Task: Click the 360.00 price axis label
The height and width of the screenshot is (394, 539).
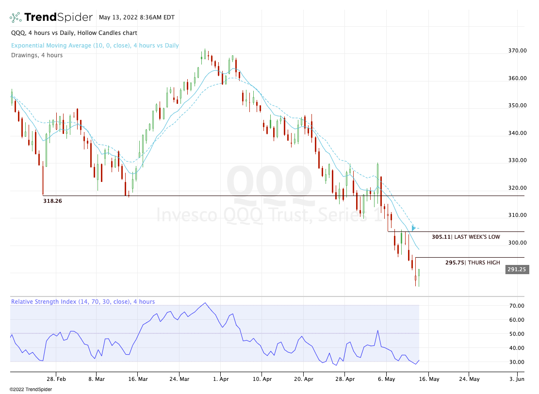Action: (517, 78)
